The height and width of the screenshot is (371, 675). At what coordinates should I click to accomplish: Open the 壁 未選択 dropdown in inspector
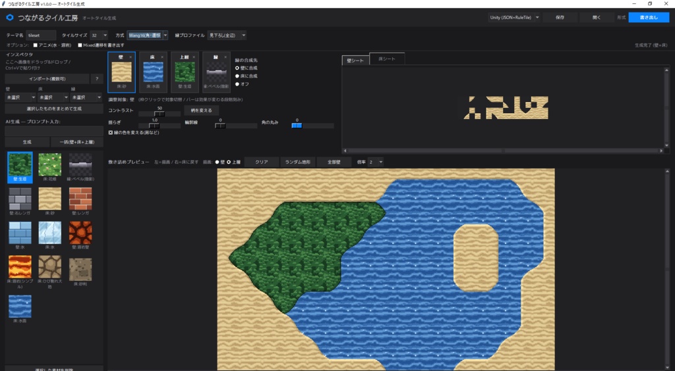coord(20,97)
